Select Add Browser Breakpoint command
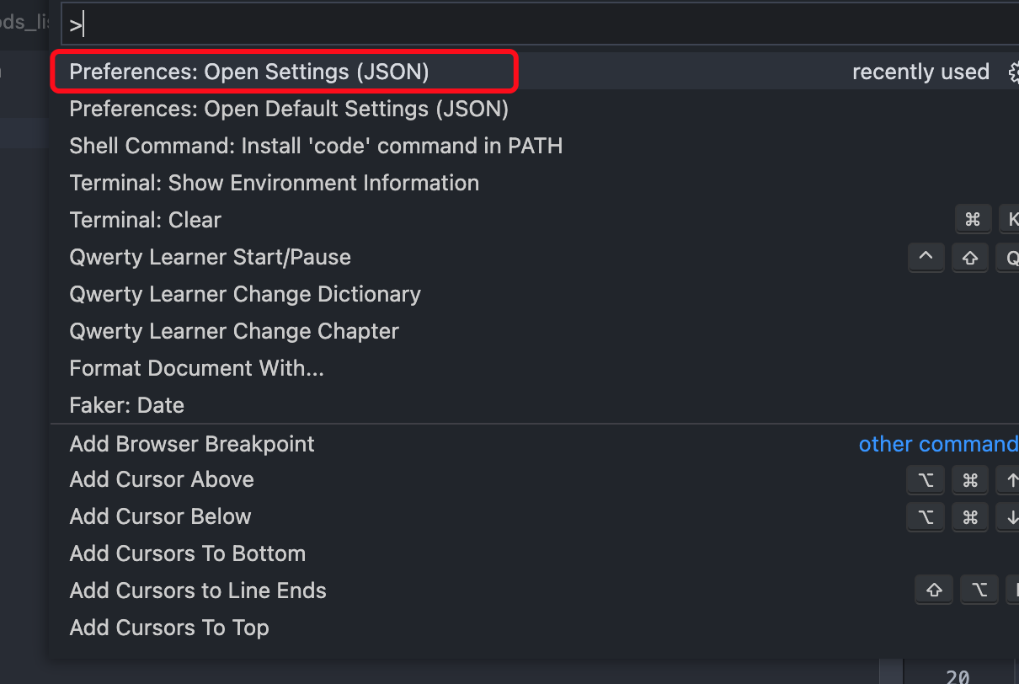The image size is (1019, 684). tap(535, 444)
